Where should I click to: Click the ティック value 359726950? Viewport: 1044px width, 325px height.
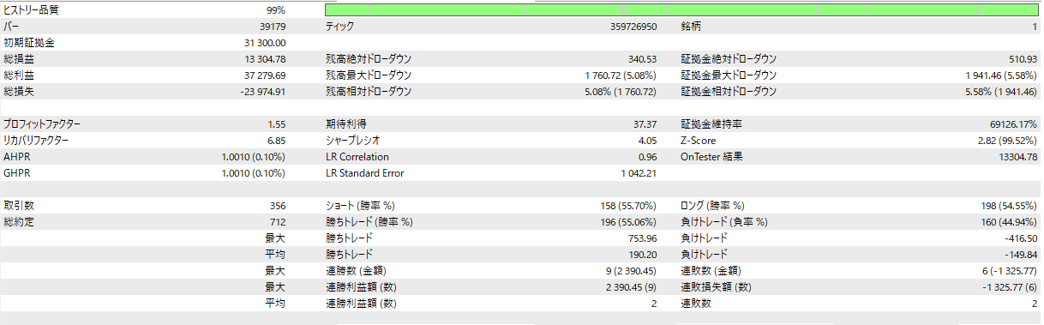coord(633,27)
